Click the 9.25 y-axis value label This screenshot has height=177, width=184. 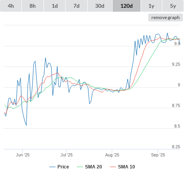point(176,64)
